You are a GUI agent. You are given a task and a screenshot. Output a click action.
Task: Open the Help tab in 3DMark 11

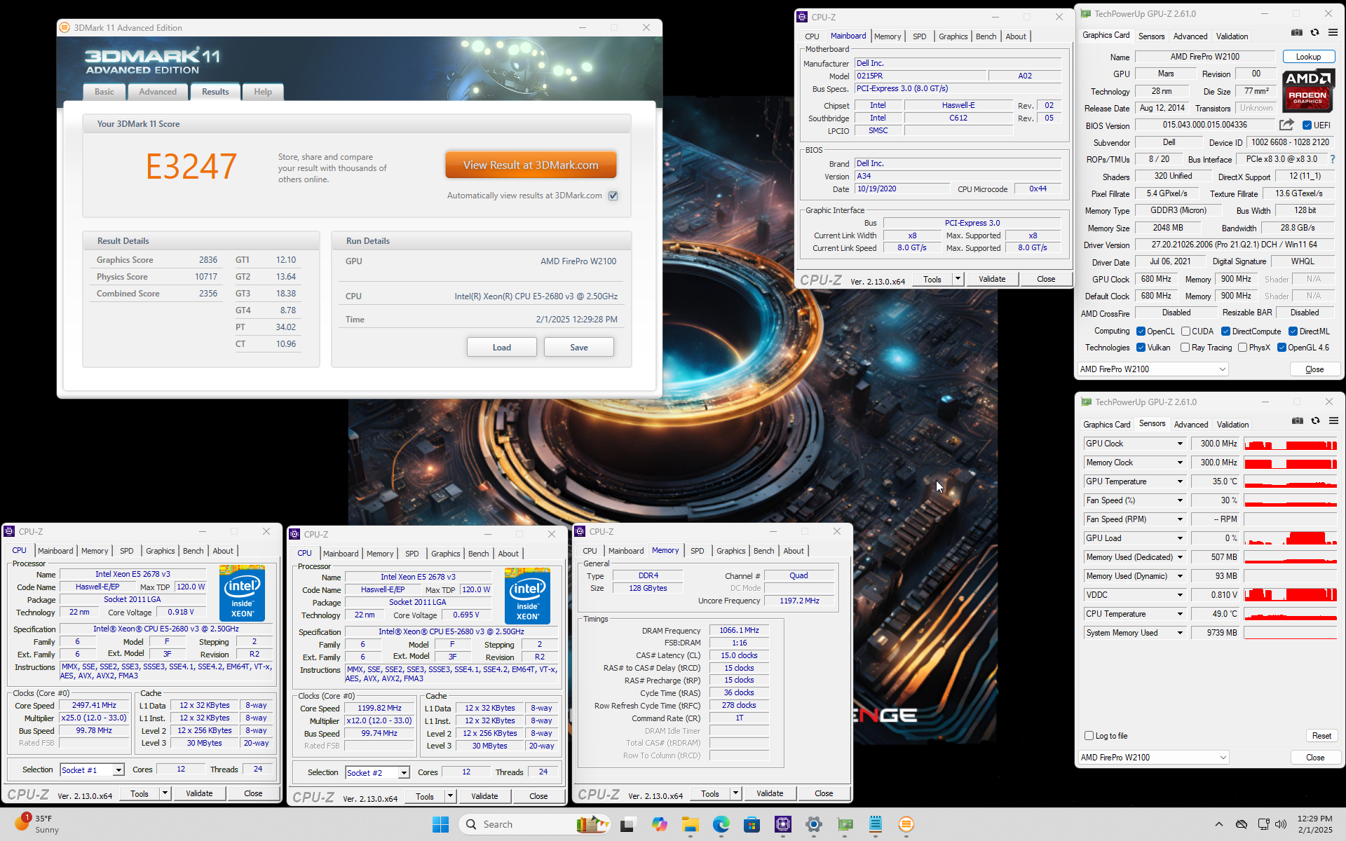coord(263,92)
